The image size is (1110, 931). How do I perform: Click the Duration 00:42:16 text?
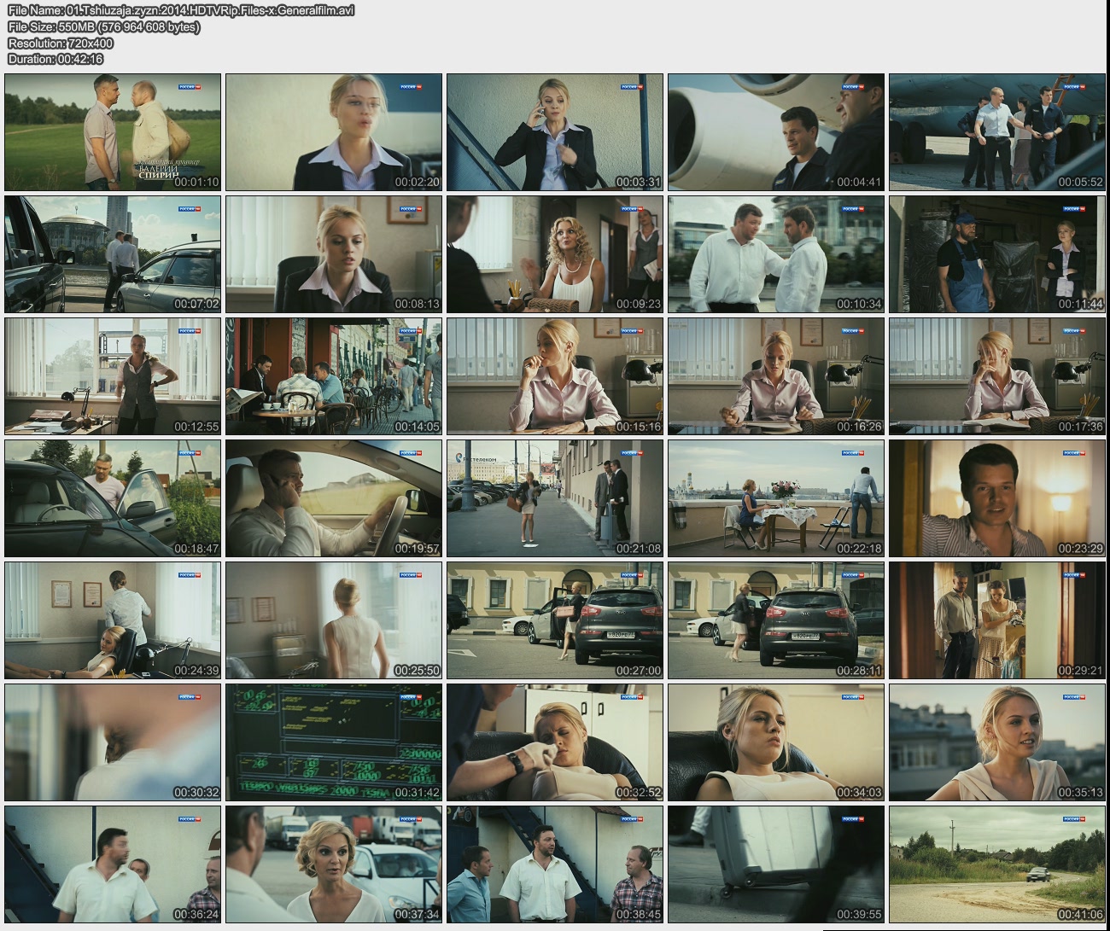pos(55,59)
